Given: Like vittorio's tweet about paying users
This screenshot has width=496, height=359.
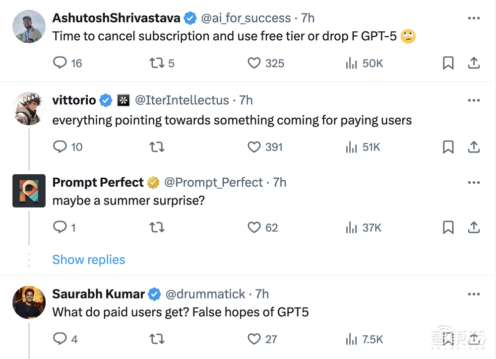Looking at the screenshot, I should coord(254,147).
